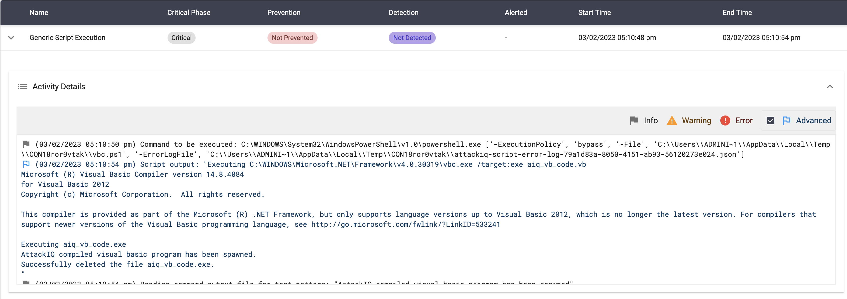
Task: Click blue flag beside Script output entry
Action: tap(26, 164)
